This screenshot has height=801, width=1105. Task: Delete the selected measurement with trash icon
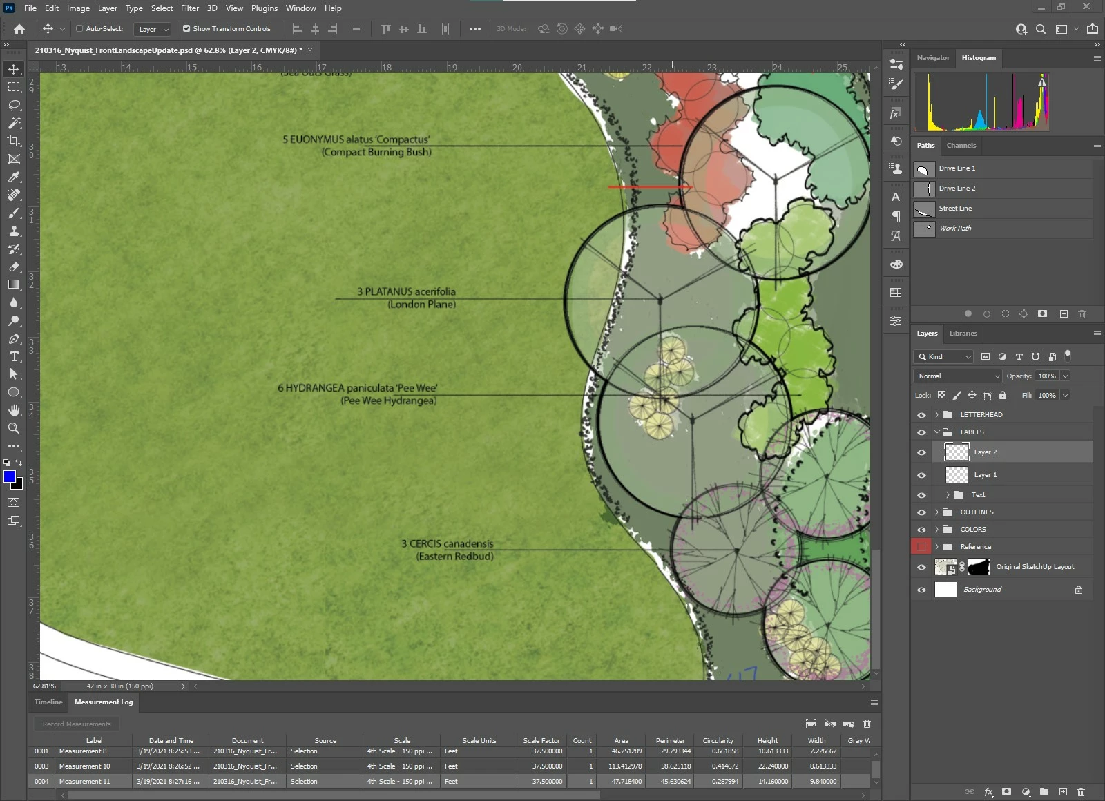[867, 724]
